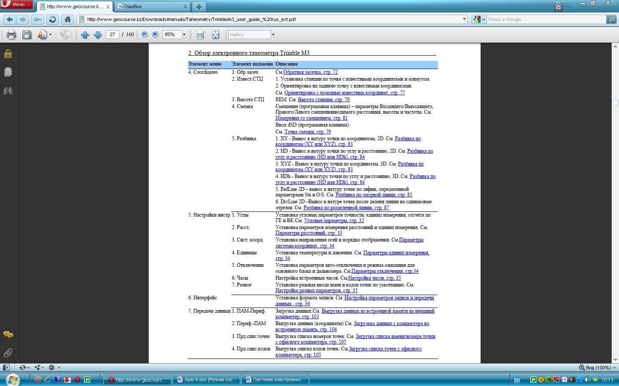Viewport: 619px width, 386px height.
Task: Close the Ошибка tab
Action: click(x=185, y=7)
